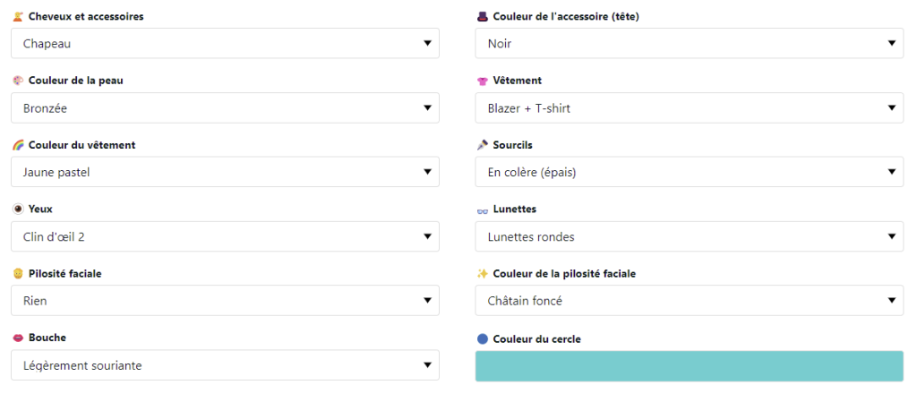Open the Lunettes dropdown showing Lunettes rondes
This screenshot has width=917, height=402.
pos(690,236)
